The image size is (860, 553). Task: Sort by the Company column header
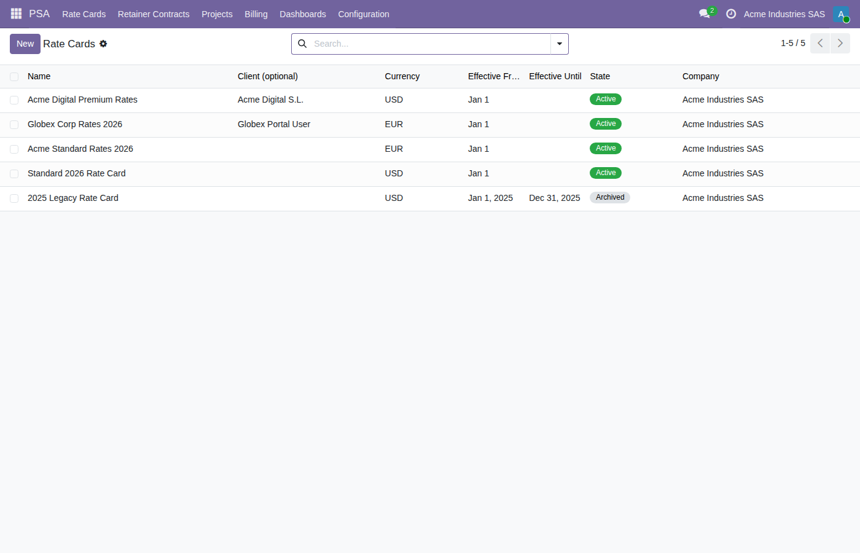coord(701,76)
